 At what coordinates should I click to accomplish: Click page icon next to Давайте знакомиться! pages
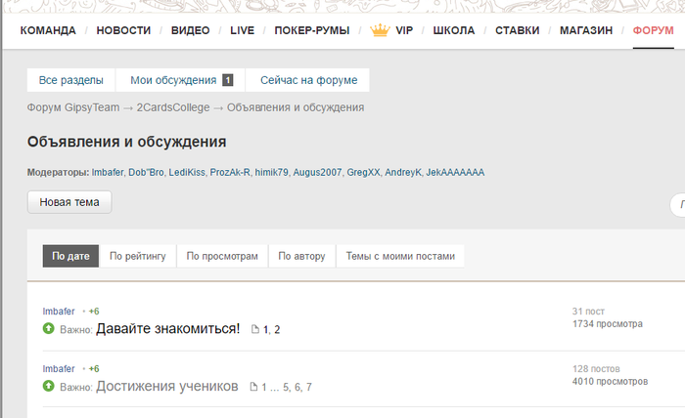(x=255, y=329)
